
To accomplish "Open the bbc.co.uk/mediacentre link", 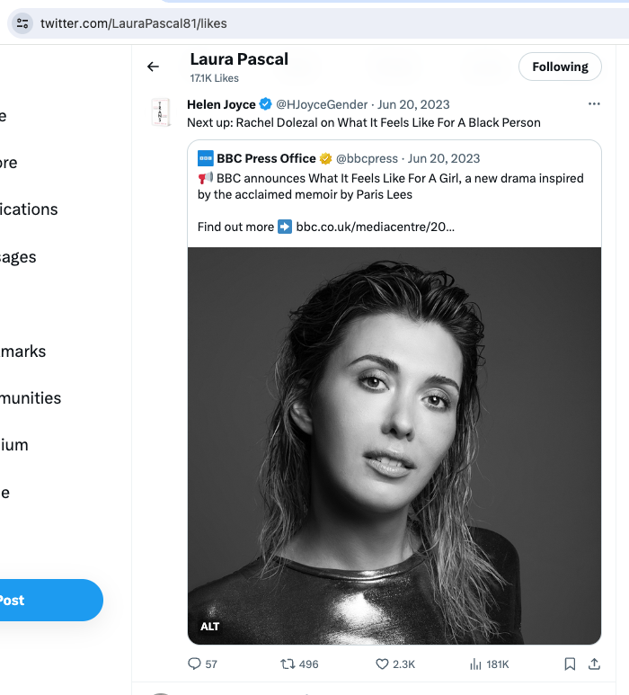I will [376, 227].
